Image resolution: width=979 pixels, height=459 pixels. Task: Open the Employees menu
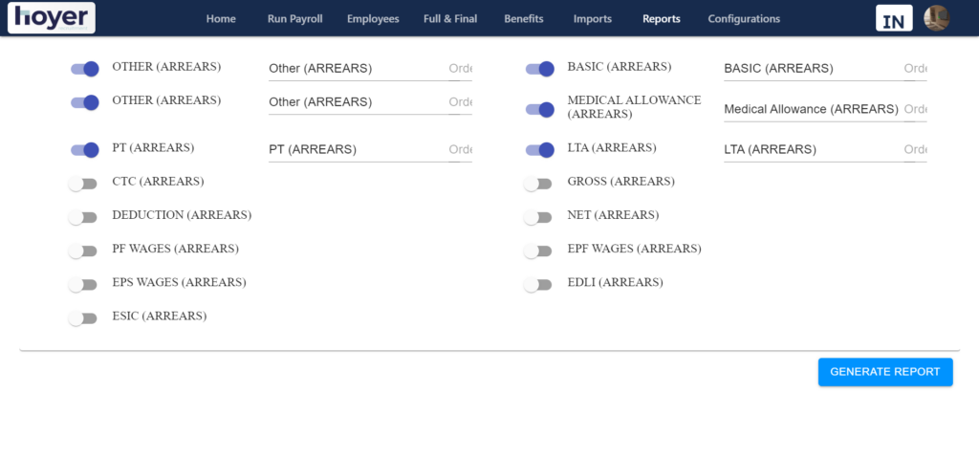[373, 19]
